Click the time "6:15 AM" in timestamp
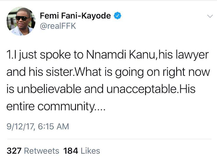Screen dimensions: 217x157 click(x=54, y=127)
